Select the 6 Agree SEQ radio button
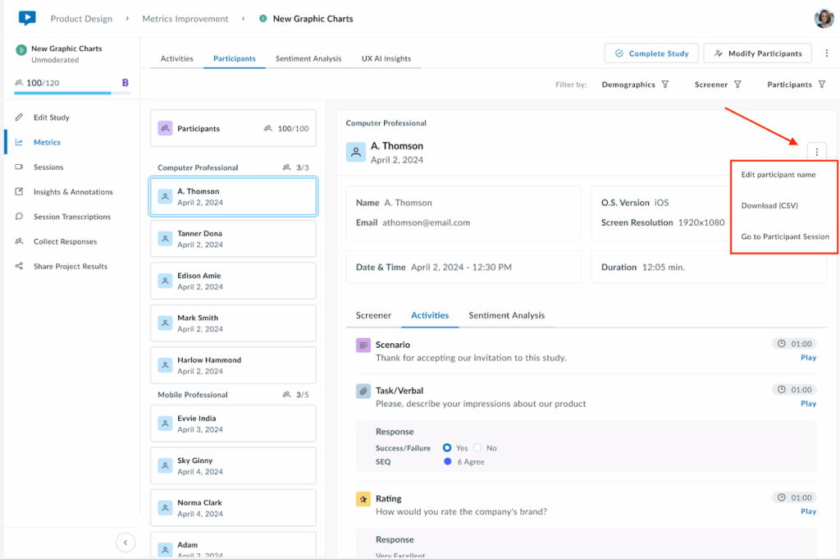 pos(447,462)
